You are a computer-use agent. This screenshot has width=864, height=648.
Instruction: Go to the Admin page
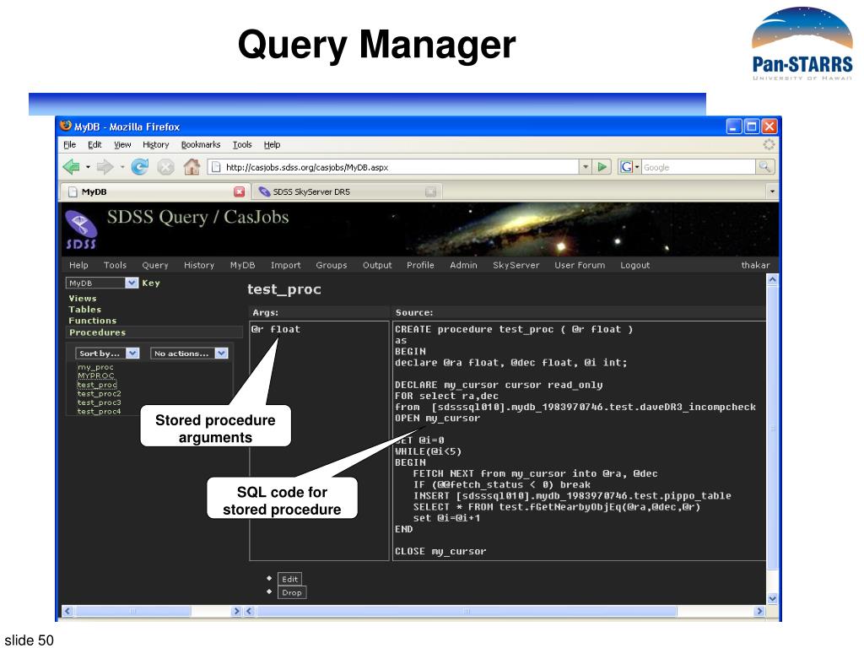tap(463, 265)
